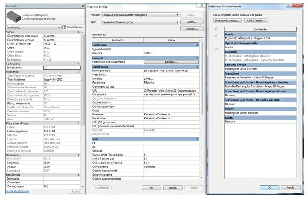Open the Condotto (1) filter dropdown
This screenshot has width=308, height=200.
[x=60, y=27]
